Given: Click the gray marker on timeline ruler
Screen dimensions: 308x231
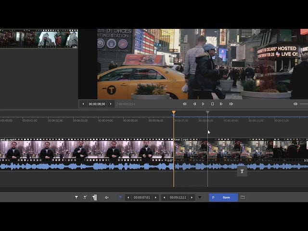Looking at the screenshot, I should click(x=207, y=112).
